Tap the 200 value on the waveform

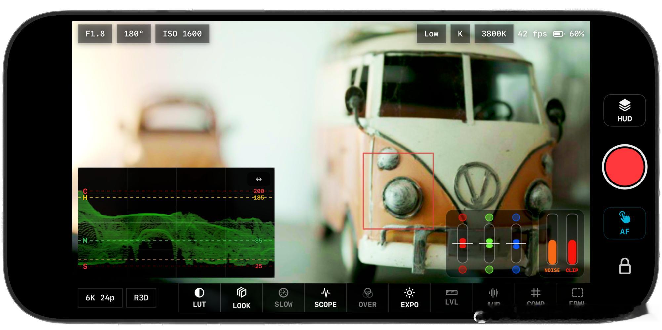pos(259,191)
